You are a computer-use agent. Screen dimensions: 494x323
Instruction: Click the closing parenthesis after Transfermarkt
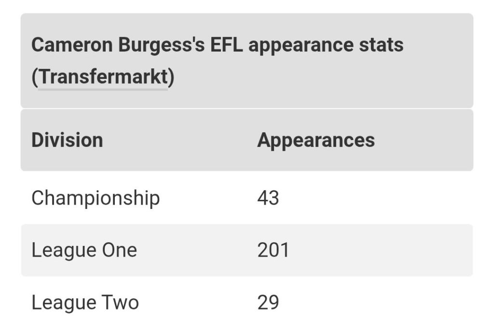171,77
